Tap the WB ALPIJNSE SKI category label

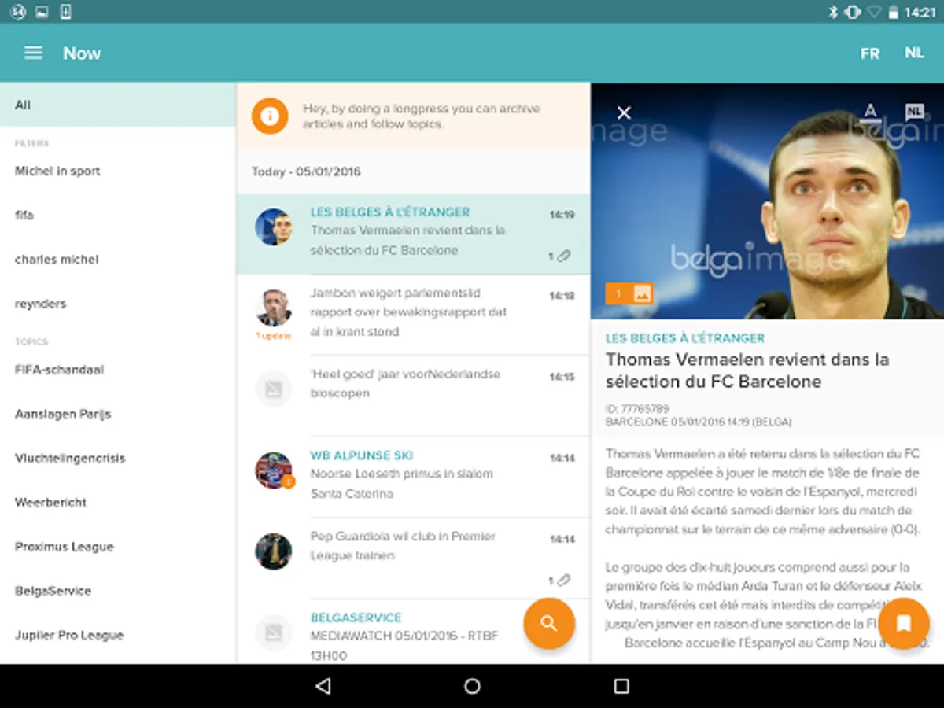pyautogui.click(x=362, y=455)
